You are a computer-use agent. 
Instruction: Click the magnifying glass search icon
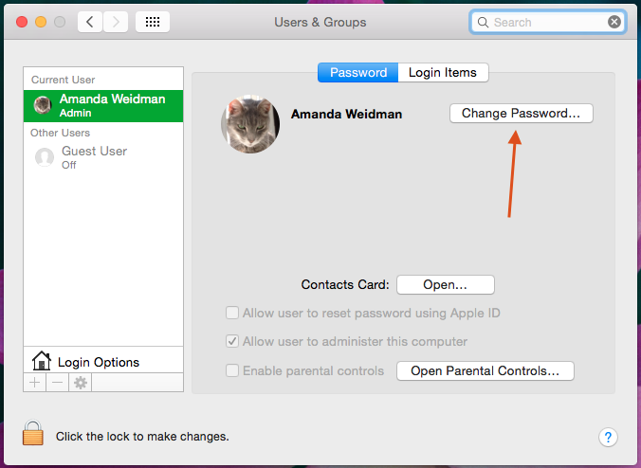point(483,22)
